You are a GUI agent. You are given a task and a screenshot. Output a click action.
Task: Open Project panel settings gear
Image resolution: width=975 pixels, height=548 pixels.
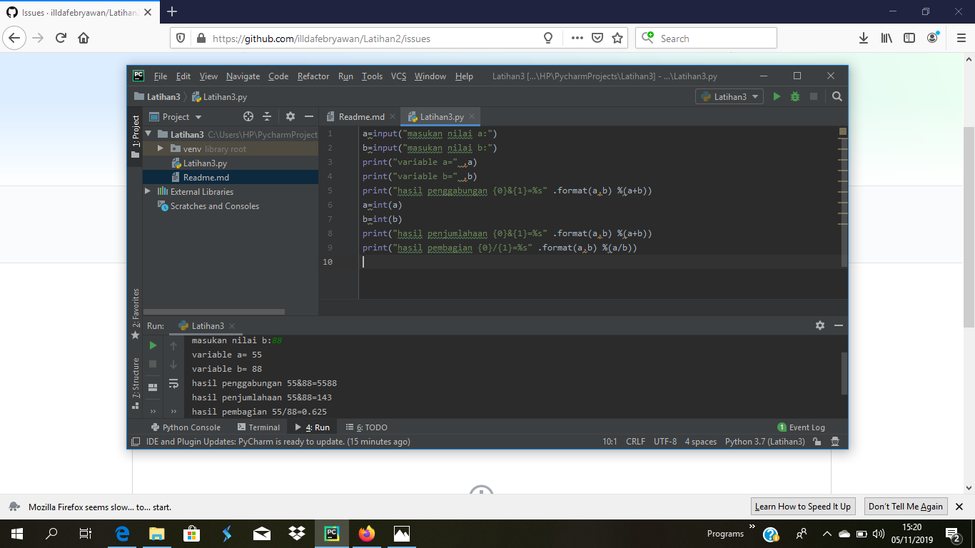pos(291,116)
